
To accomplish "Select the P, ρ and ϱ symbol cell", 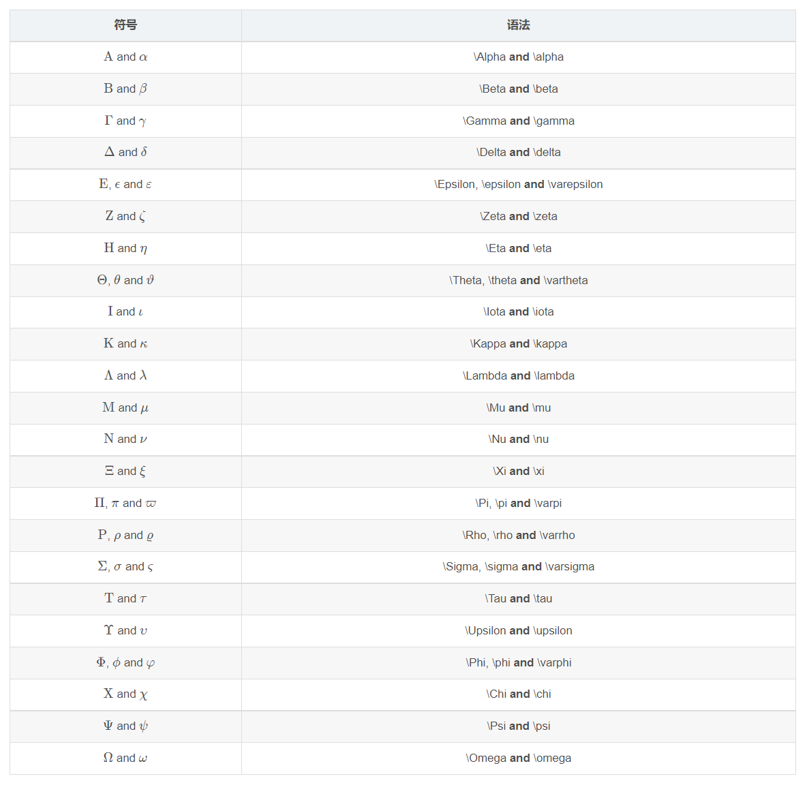I will [125, 535].
